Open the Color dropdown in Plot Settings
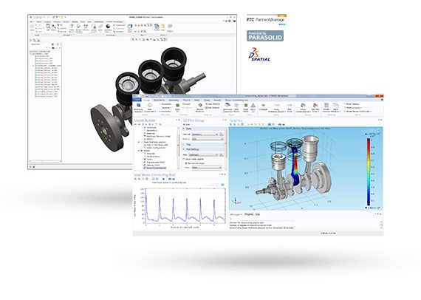Screen dimensions: 421x300 click(x=207, y=167)
